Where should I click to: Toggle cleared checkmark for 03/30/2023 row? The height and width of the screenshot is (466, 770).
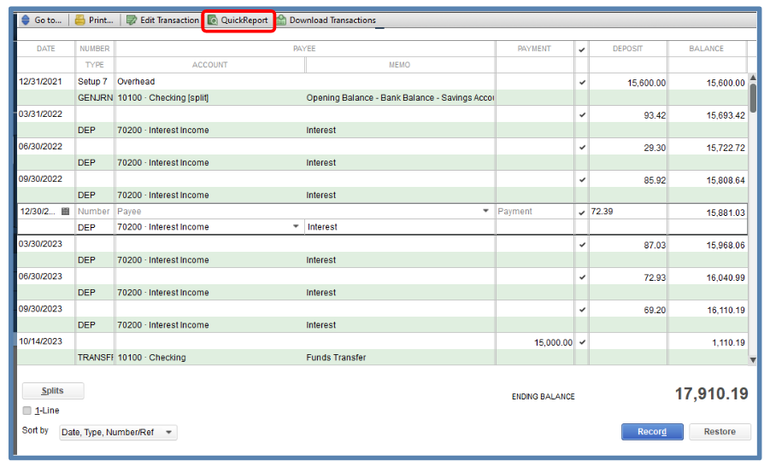pos(582,244)
